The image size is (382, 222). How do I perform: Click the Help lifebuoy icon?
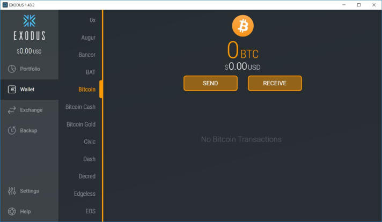pos(12,211)
